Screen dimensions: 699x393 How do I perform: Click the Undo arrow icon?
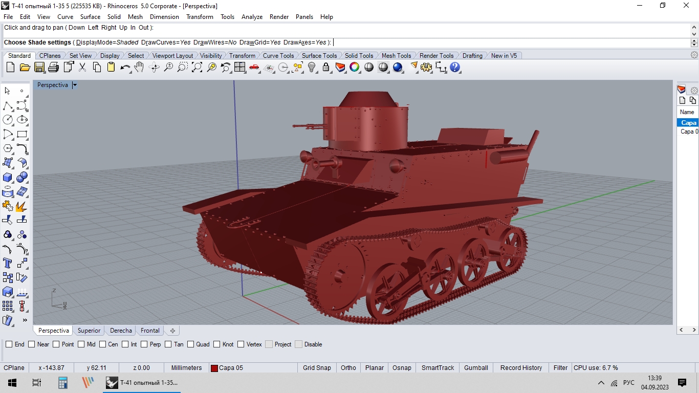(125, 67)
